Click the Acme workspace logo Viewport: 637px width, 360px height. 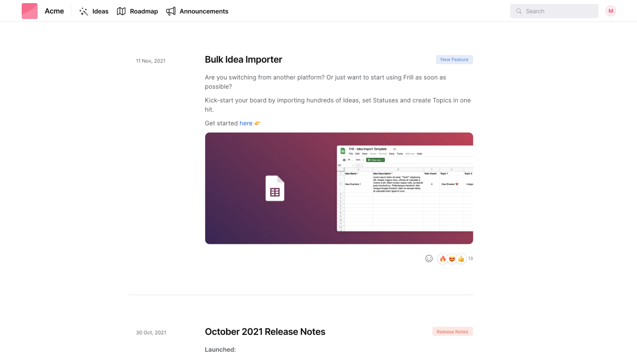coord(30,11)
